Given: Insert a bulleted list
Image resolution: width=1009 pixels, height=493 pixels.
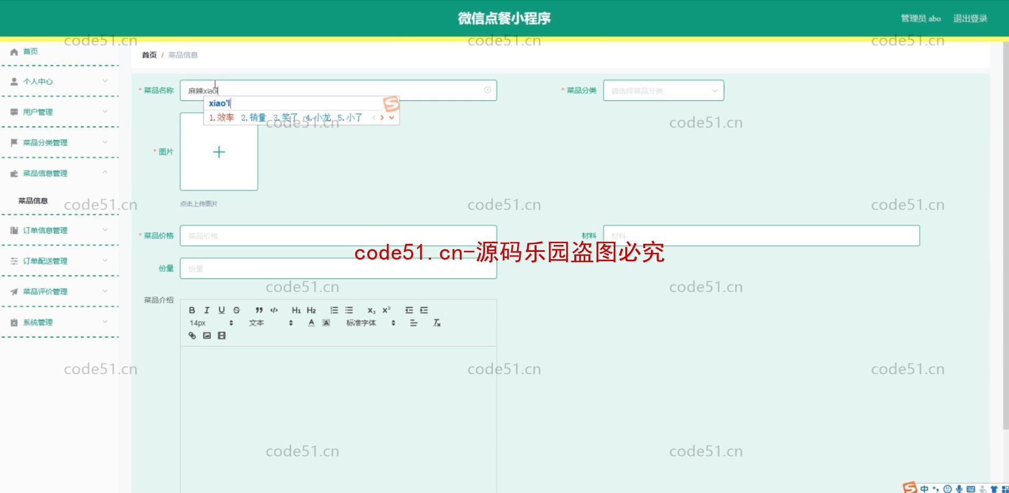Looking at the screenshot, I should click(x=348, y=310).
